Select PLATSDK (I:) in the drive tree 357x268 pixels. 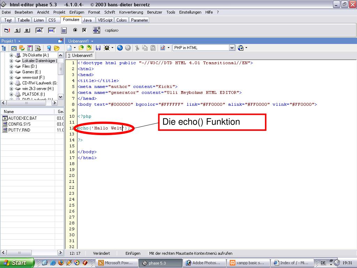[x=33, y=94]
